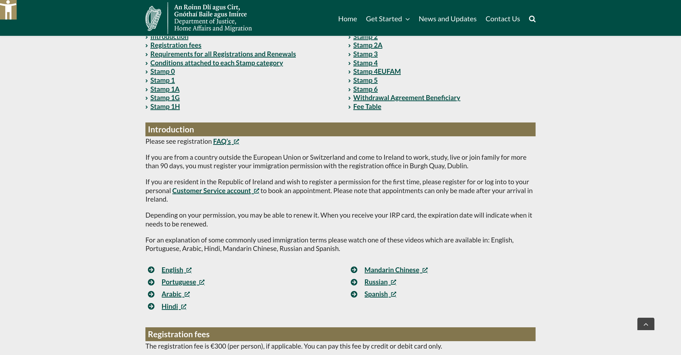The width and height of the screenshot is (681, 355).
Task: Jump to Stamp 1H section
Action: point(165,106)
